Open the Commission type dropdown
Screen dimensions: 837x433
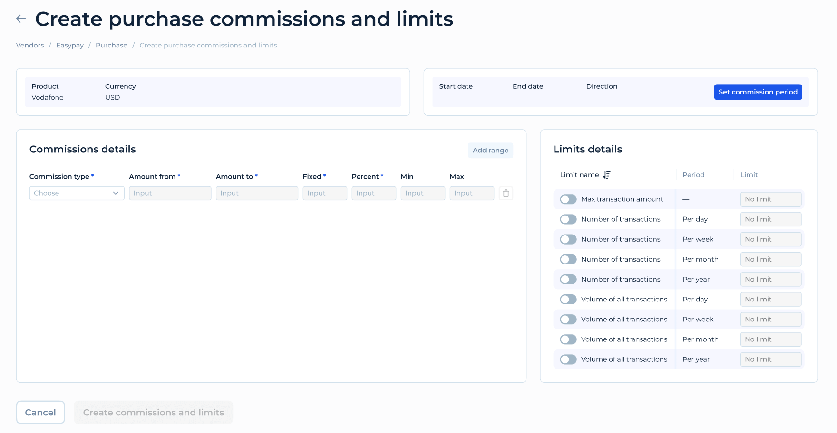pyautogui.click(x=77, y=193)
